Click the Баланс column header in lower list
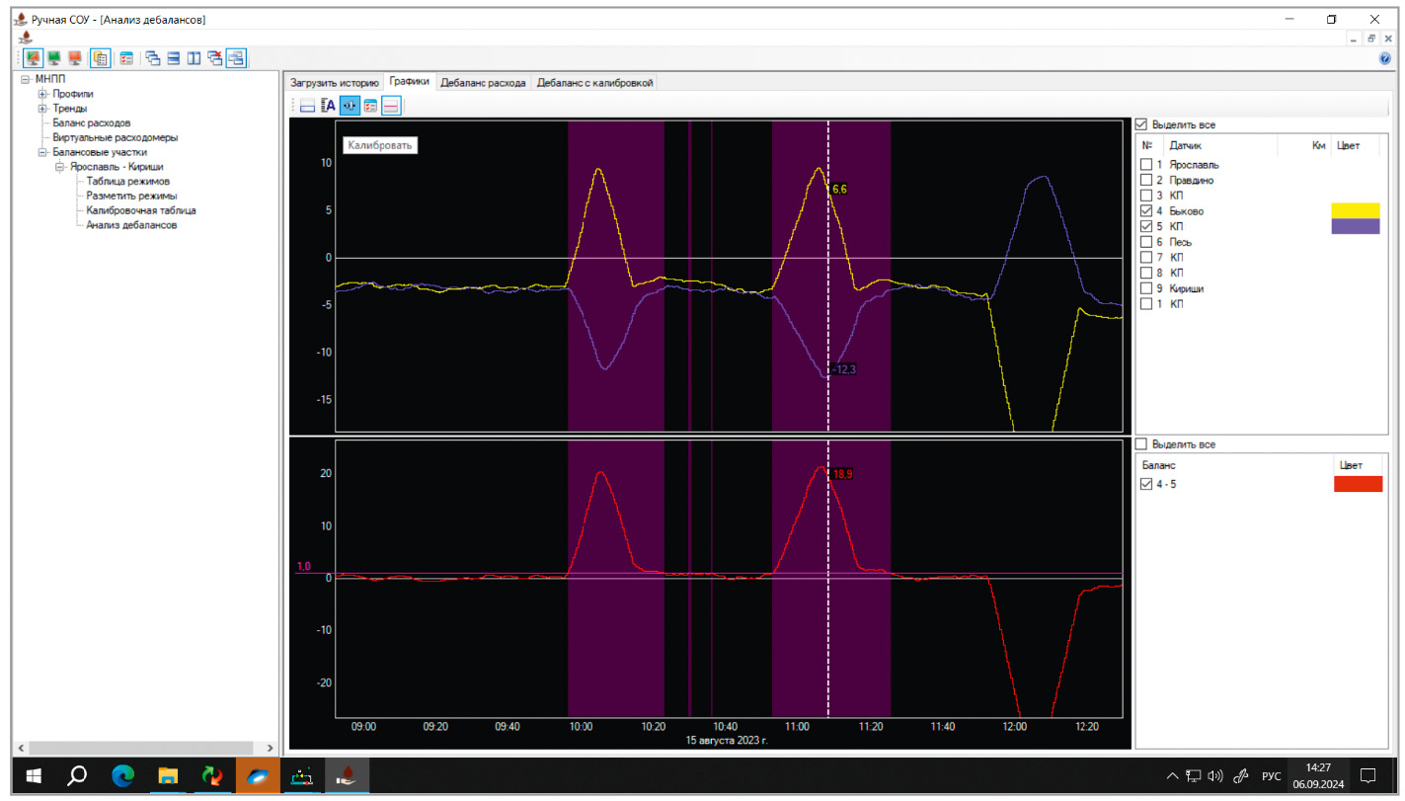Viewport: 1405px width, 801px height. click(x=1234, y=464)
